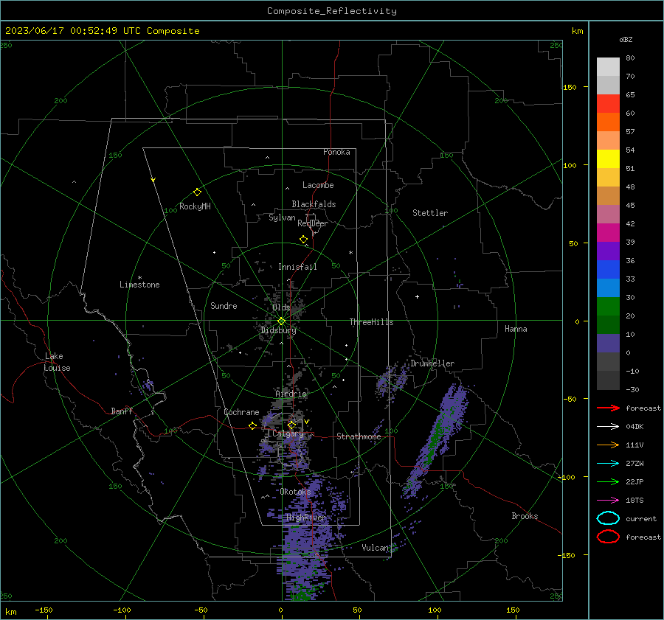
Task: Click the dBZ legend heading
Action: coord(626,40)
